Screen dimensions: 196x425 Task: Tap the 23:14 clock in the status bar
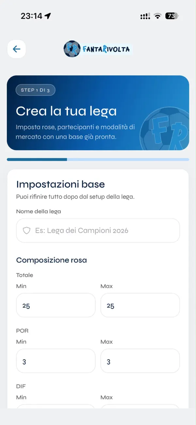coord(32,16)
